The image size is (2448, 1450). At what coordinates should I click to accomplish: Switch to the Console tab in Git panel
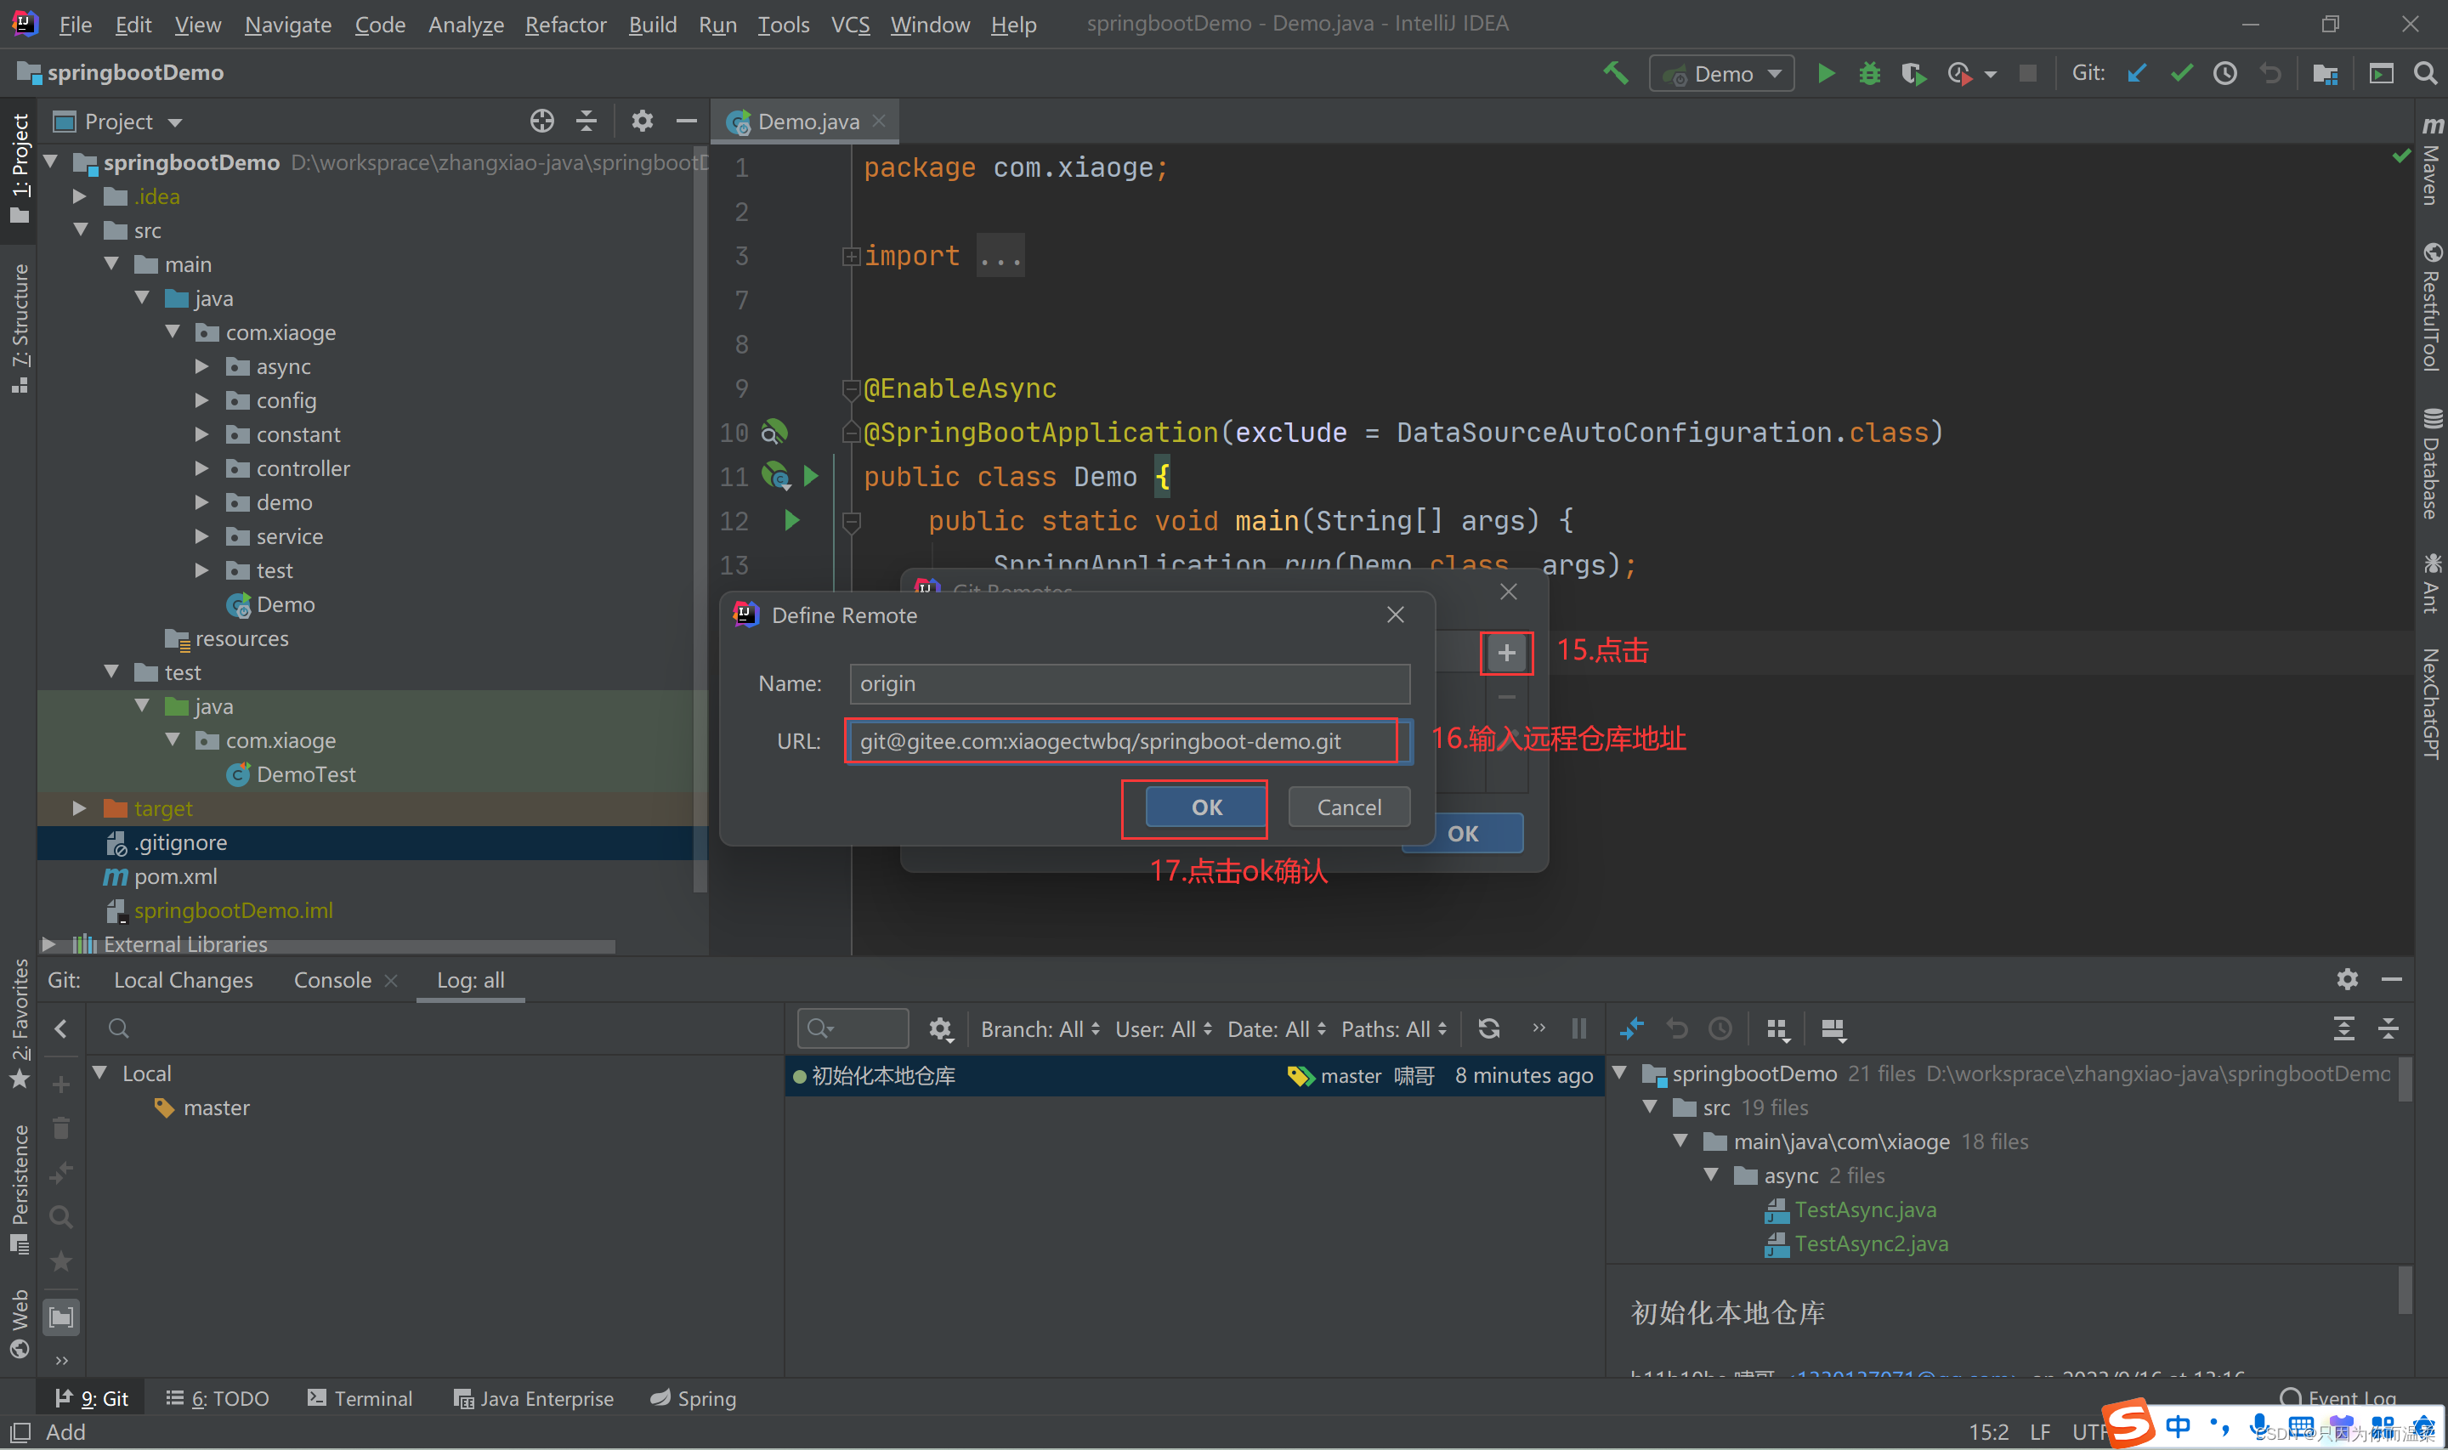click(333, 981)
